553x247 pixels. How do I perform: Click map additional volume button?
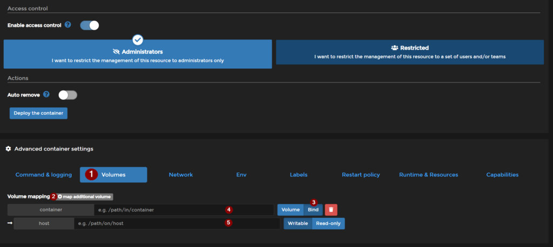(x=84, y=197)
